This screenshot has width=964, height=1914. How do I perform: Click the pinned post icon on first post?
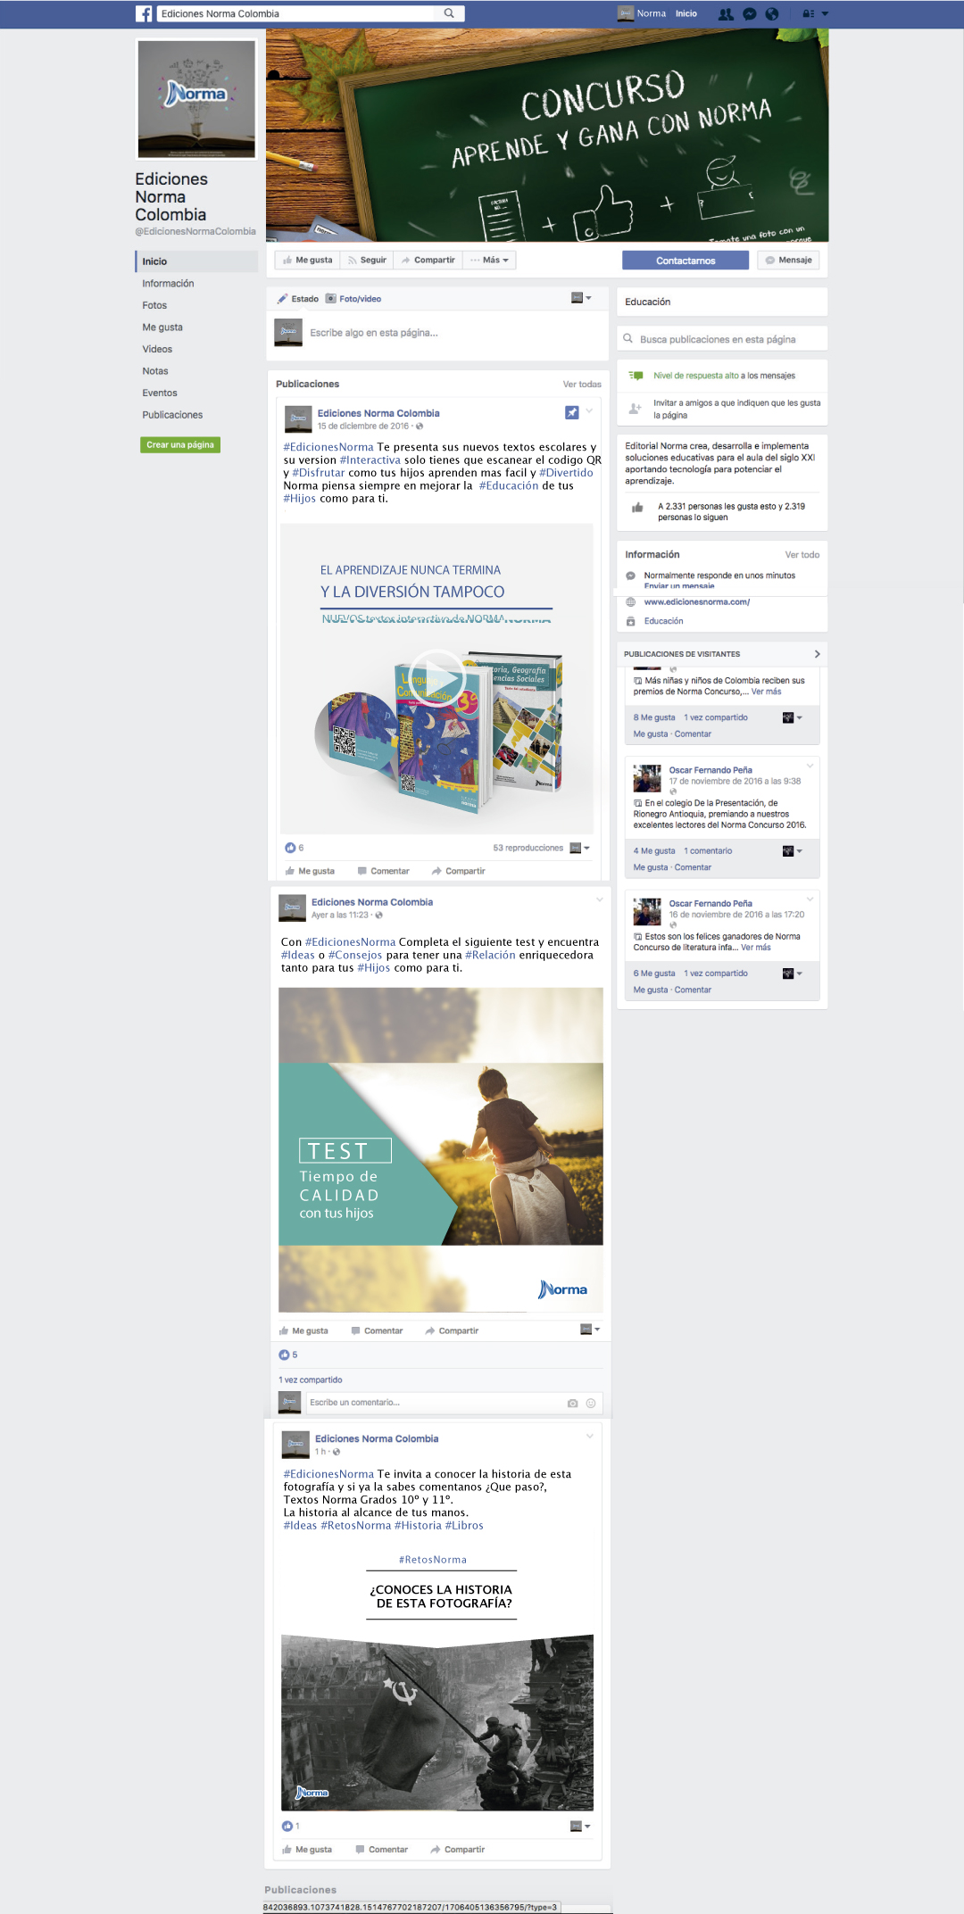tap(572, 412)
